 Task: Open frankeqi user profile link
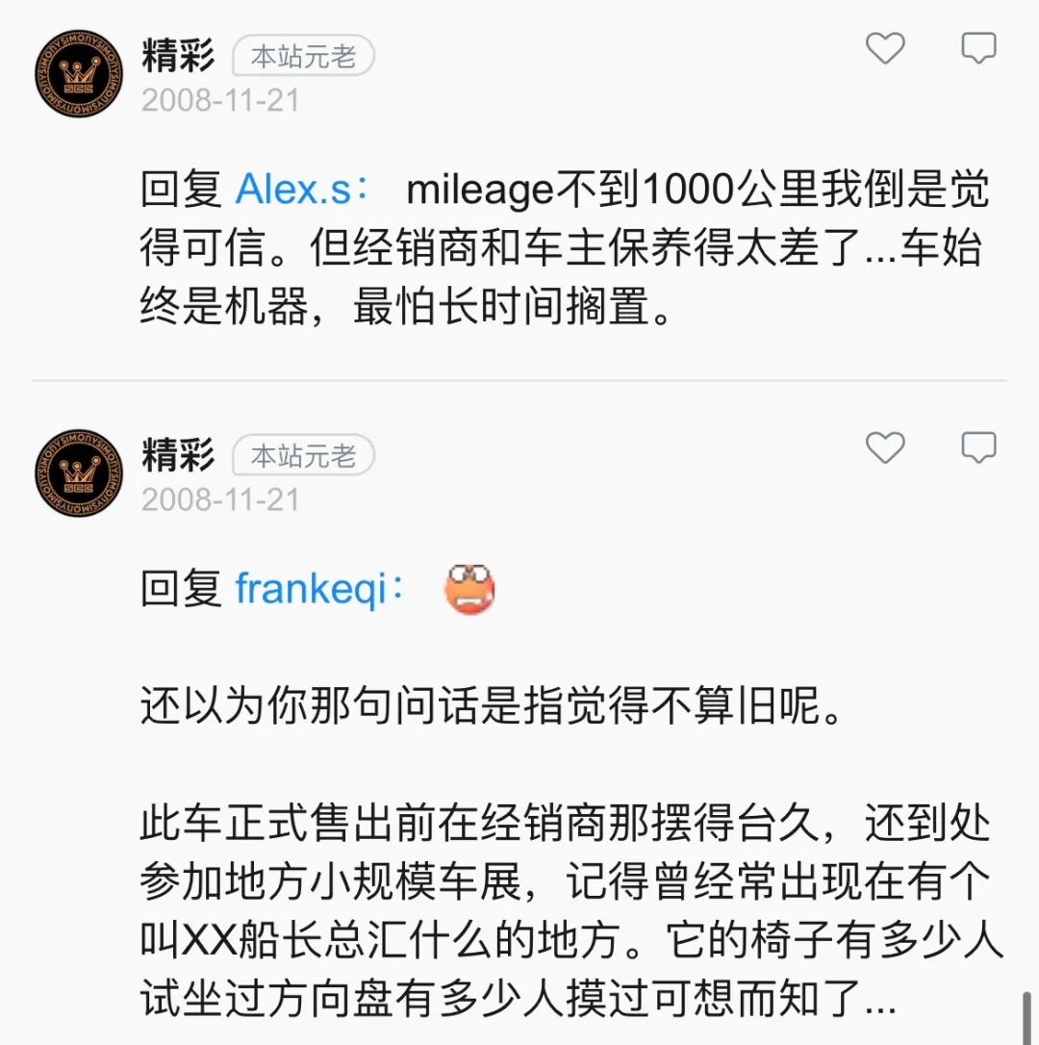click(311, 589)
